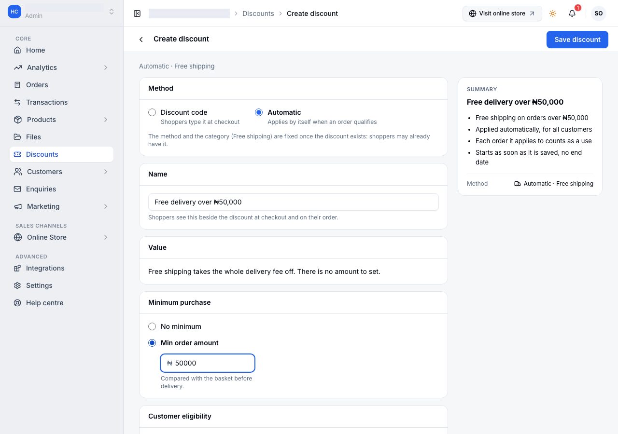
Task: Toggle the sidebar collapse icon
Action: 137,14
